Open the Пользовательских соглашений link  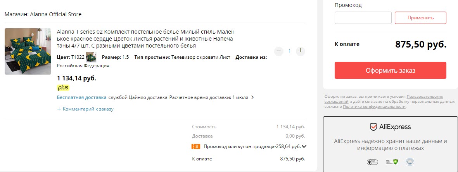point(425,97)
